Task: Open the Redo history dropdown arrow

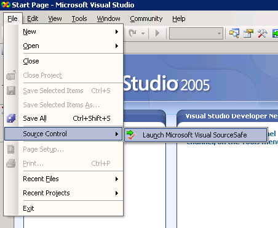Action: click(143, 33)
